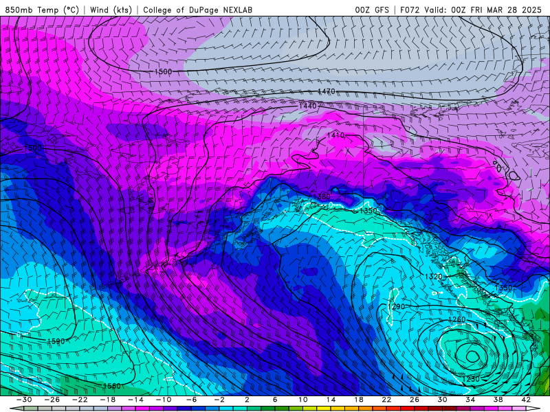This screenshot has width=550, height=412.
Task: Click the 1230 height contour label
Action: point(471,380)
